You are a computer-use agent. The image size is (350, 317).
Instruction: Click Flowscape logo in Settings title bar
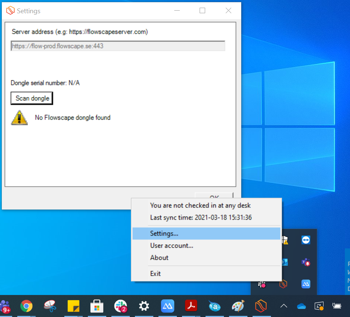pos(10,11)
